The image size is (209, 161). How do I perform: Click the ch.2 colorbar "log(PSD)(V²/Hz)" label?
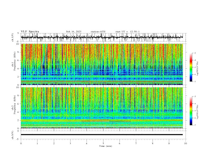[198, 112]
